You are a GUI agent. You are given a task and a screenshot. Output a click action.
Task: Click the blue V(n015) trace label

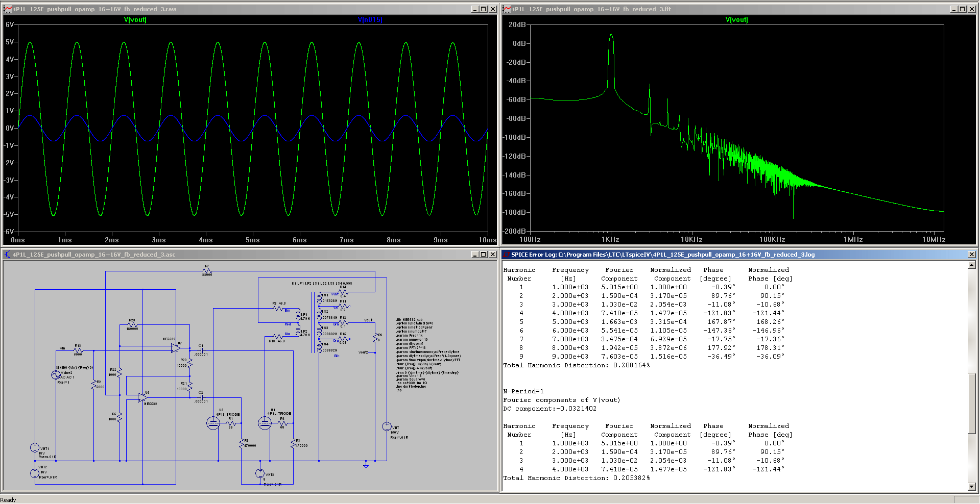click(370, 20)
